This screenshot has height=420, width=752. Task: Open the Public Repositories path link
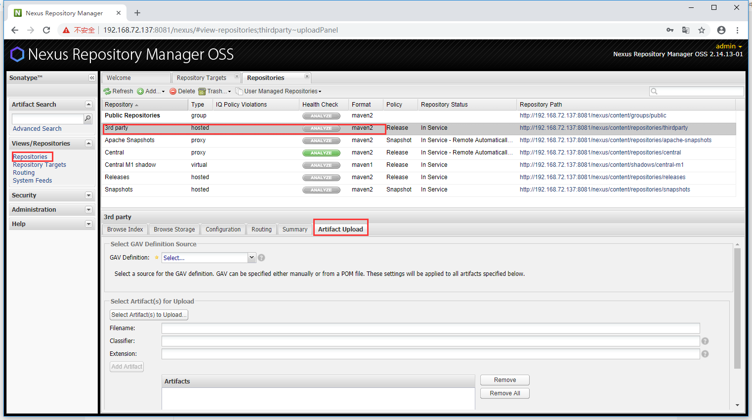(x=593, y=115)
